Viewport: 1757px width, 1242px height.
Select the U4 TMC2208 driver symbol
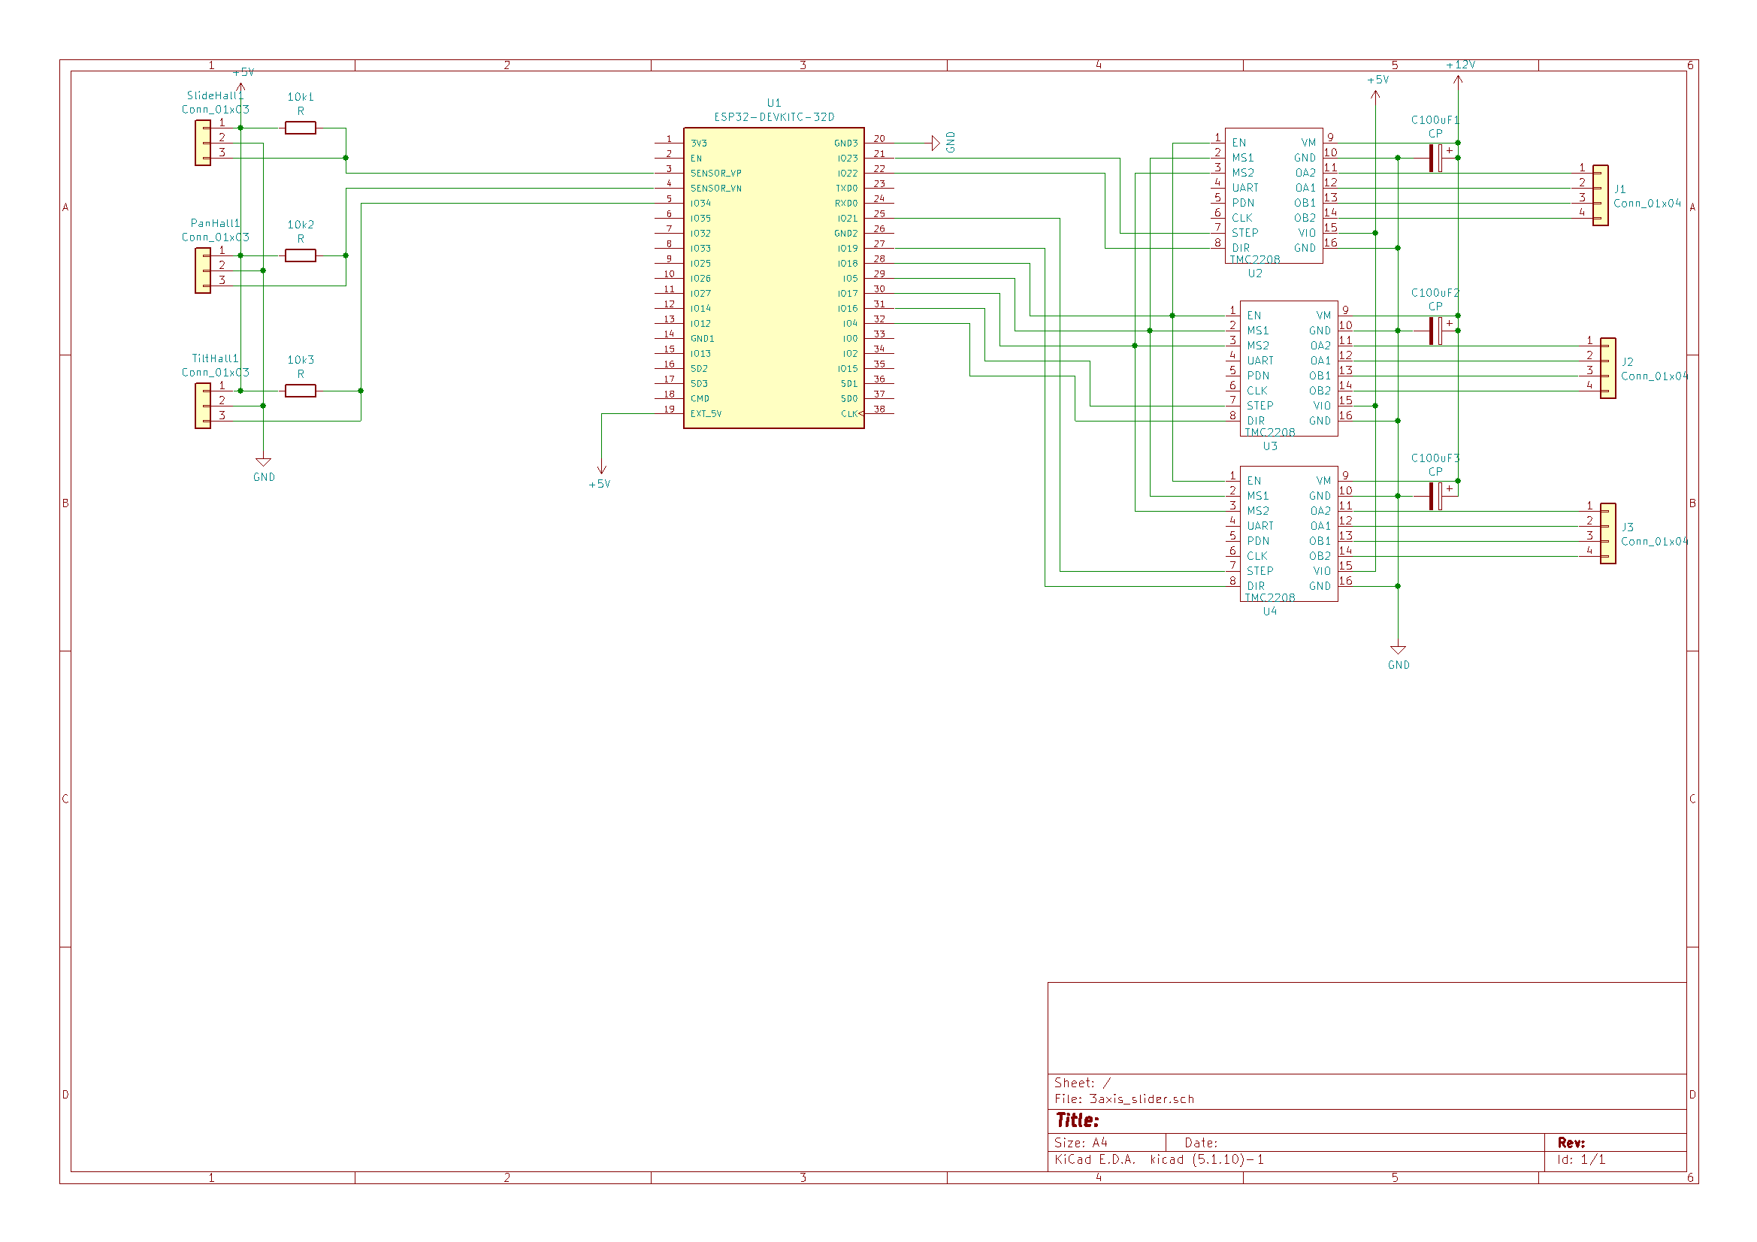click(1289, 534)
